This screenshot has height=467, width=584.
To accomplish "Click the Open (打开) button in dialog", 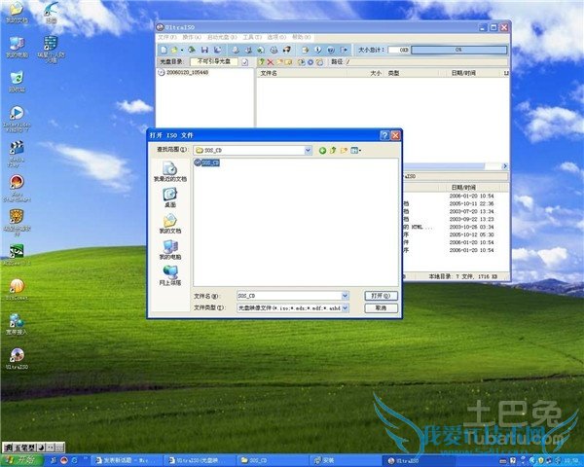I will pos(381,296).
